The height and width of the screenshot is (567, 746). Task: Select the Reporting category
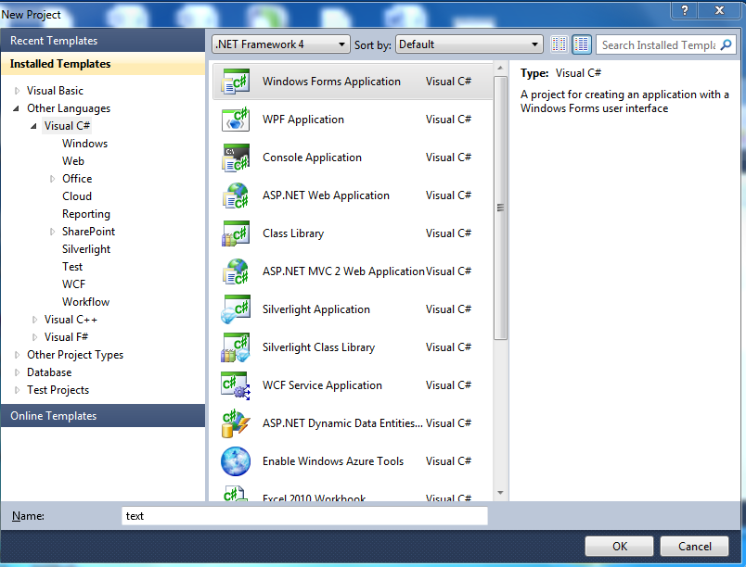[86, 214]
